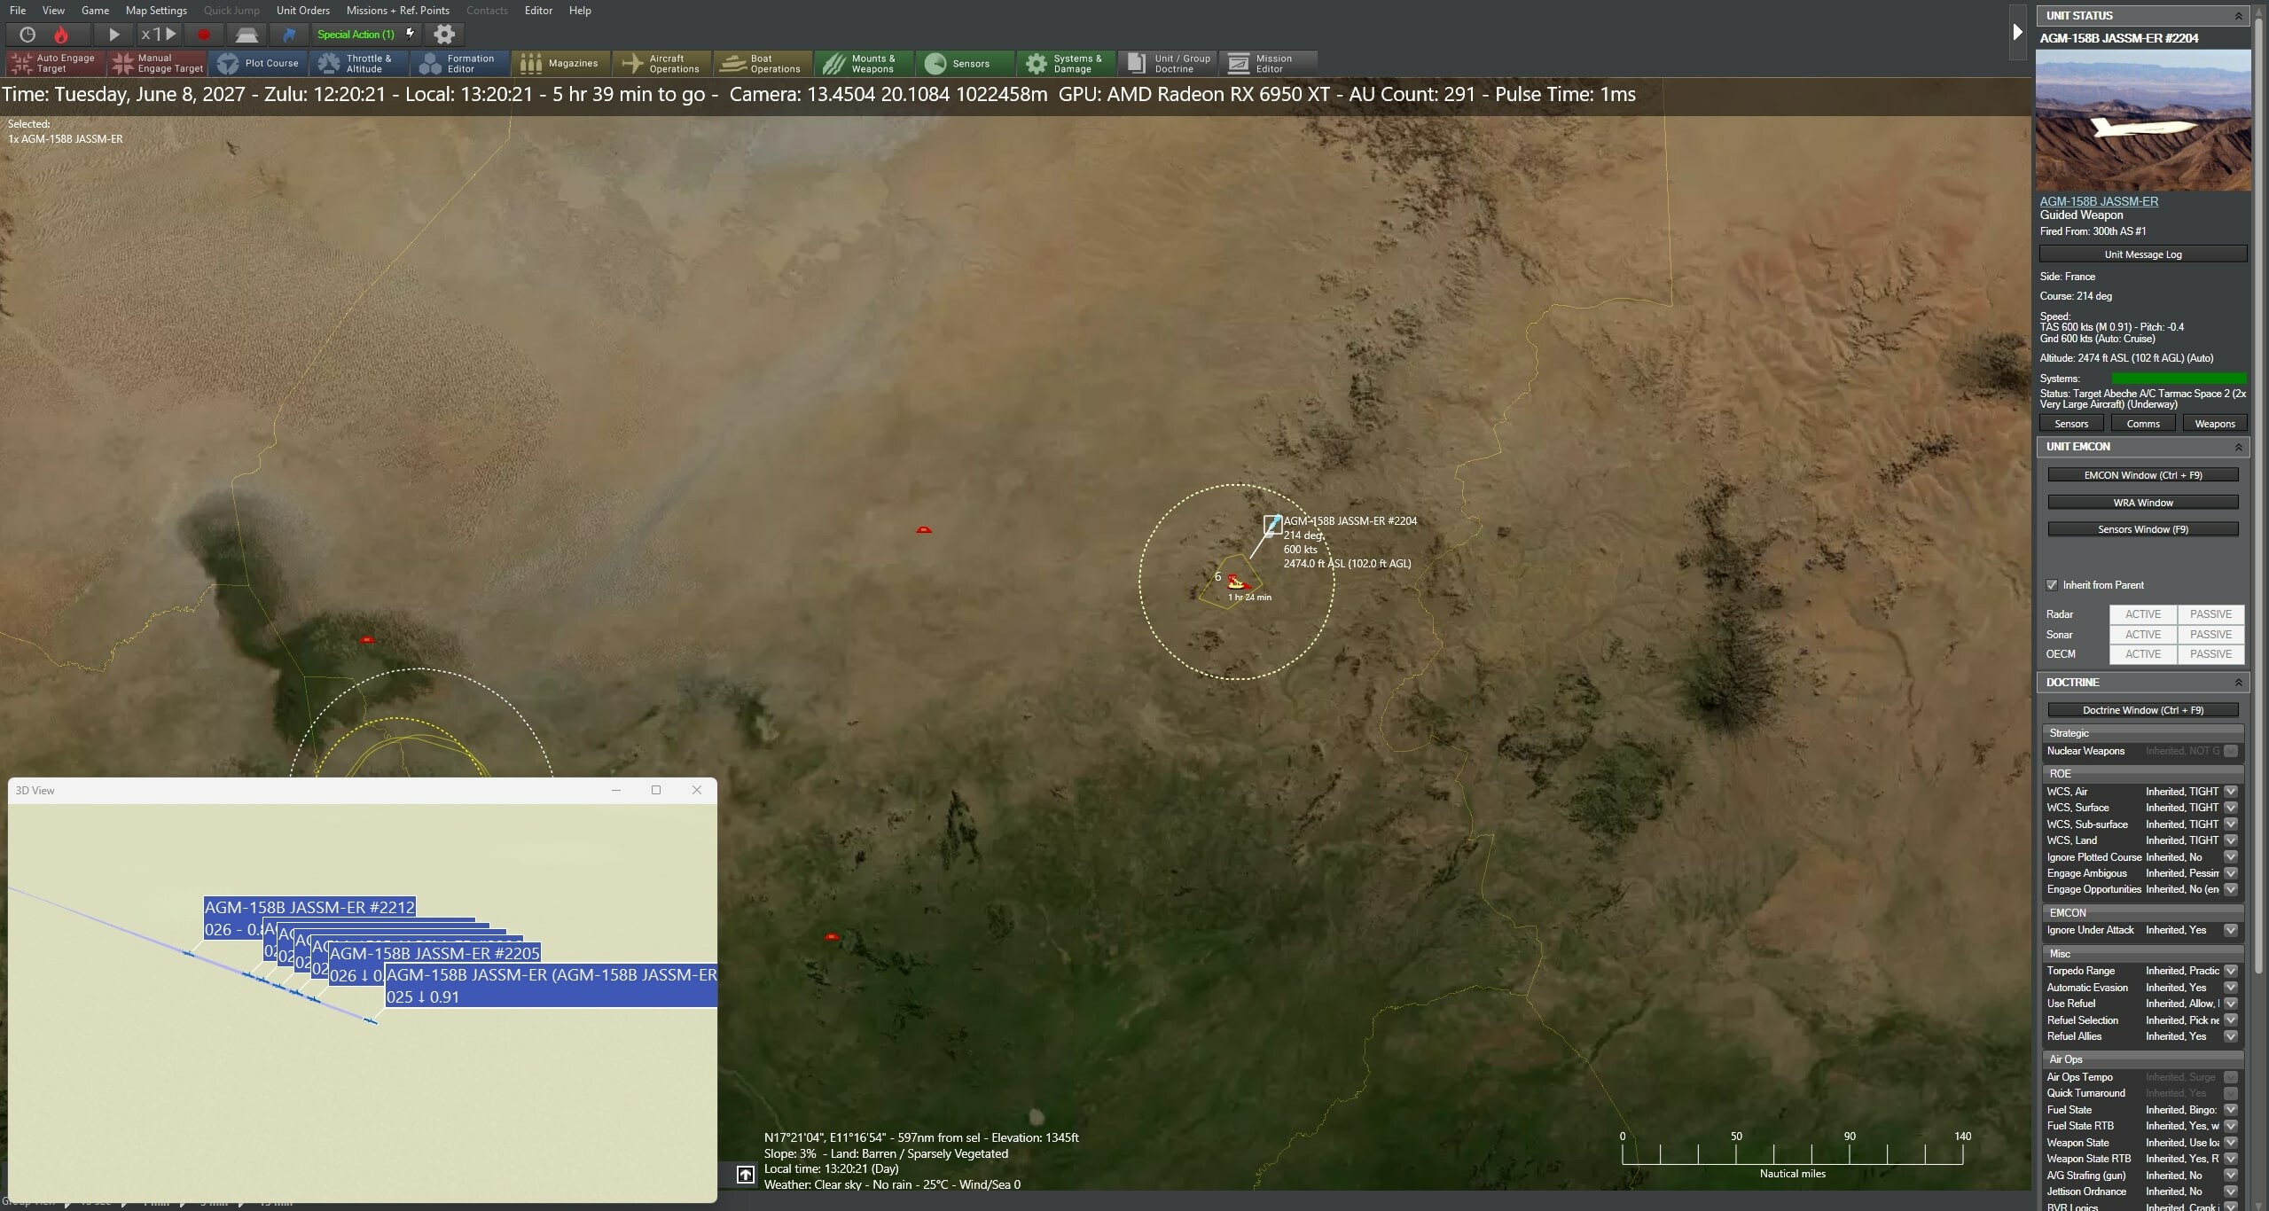Click the game settings gear icon

coord(444,35)
